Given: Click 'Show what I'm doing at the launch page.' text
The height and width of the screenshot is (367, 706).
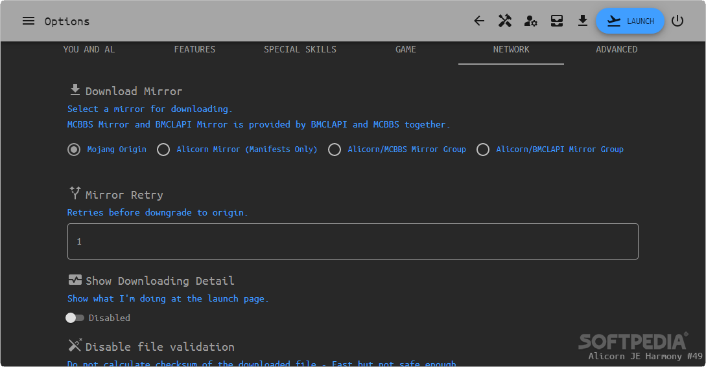Looking at the screenshot, I should [x=168, y=298].
